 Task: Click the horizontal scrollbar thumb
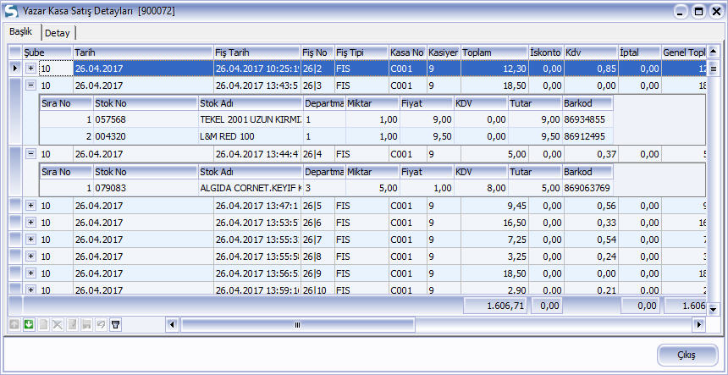pos(296,324)
